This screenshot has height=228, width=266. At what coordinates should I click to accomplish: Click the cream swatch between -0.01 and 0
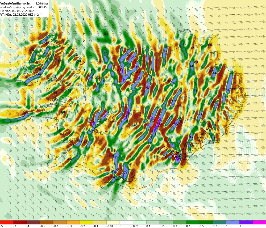pos(113,222)
